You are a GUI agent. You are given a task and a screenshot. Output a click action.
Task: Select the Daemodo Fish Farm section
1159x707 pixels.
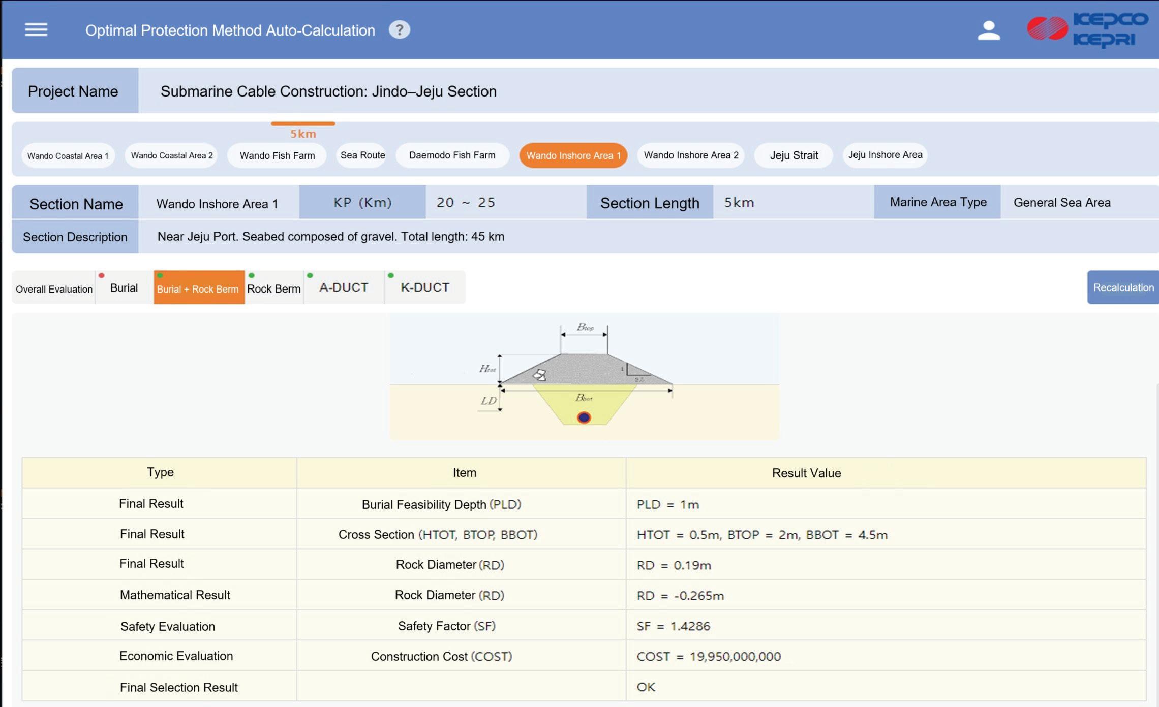pyautogui.click(x=452, y=155)
